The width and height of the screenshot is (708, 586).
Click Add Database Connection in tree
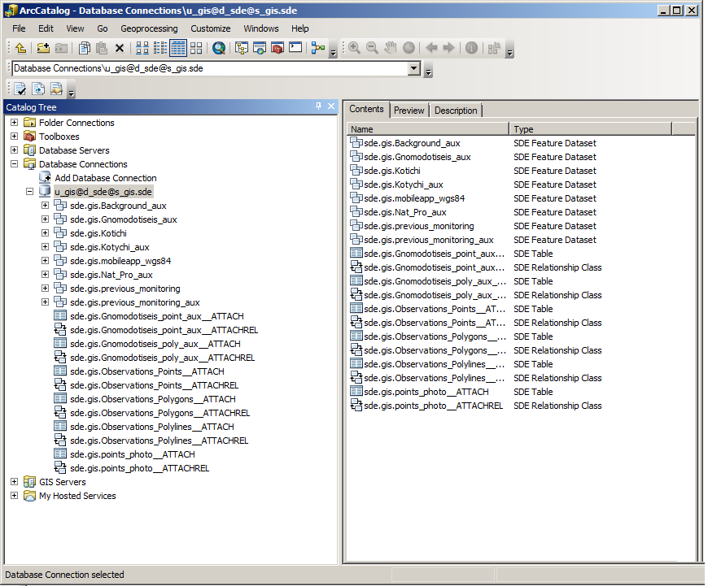coord(106,178)
